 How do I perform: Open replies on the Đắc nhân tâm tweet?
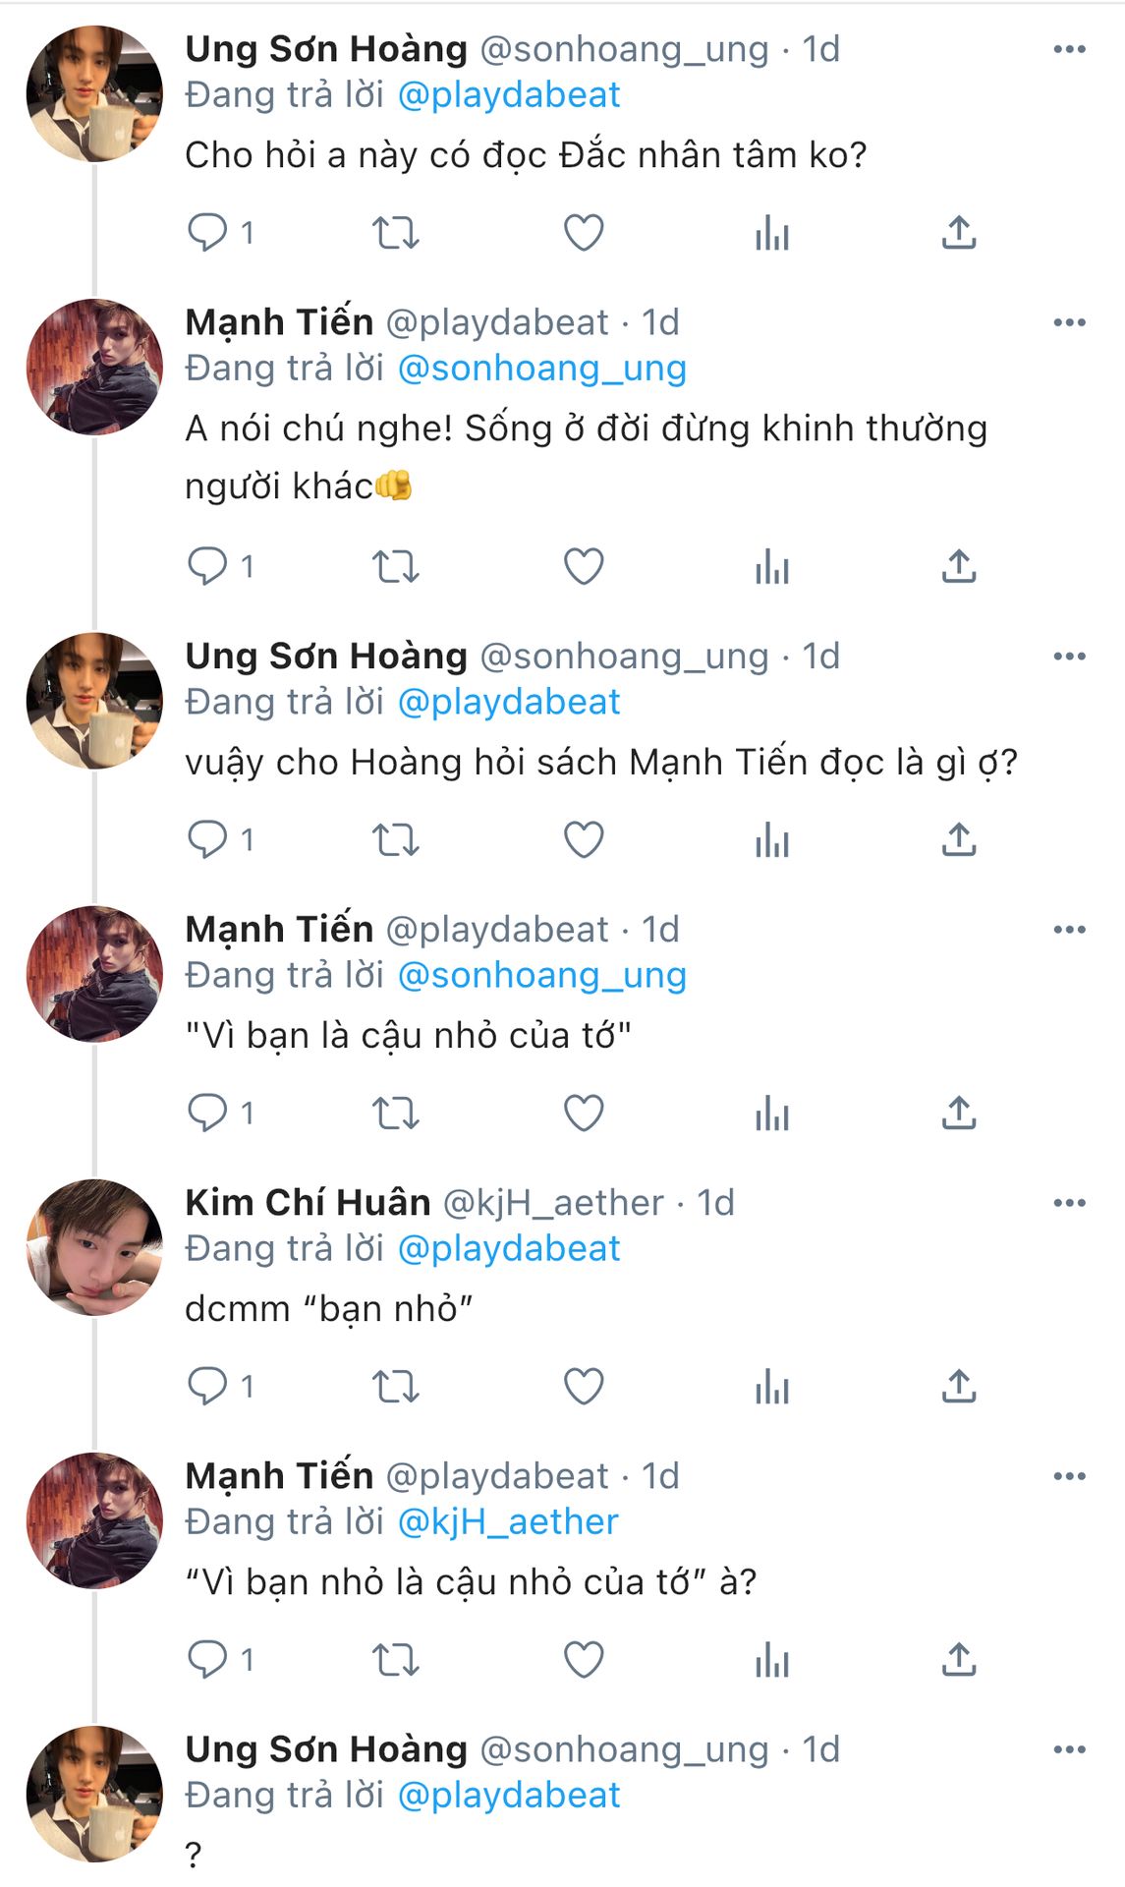[208, 233]
